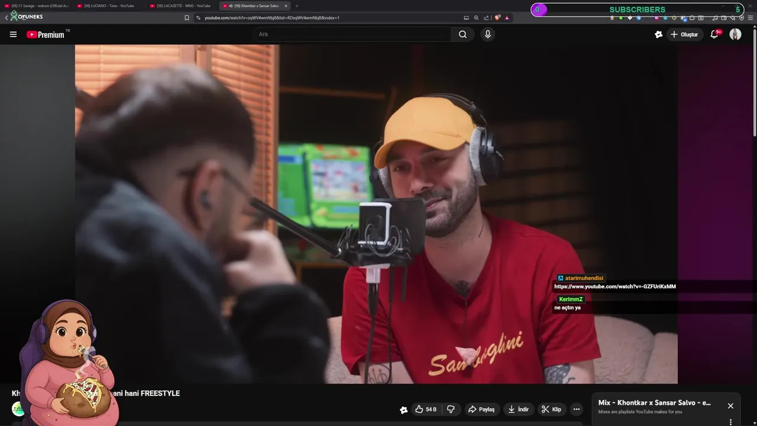
Task: Dislike the video with thumbs down
Action: pos(451,409)
